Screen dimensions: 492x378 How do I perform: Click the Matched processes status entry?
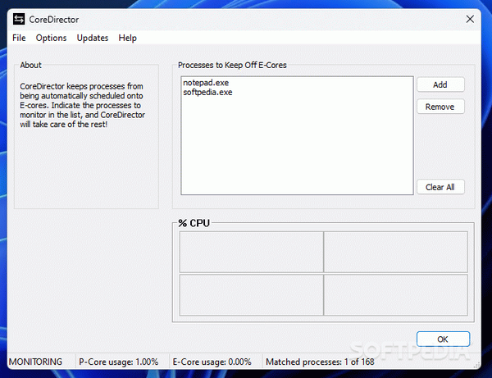(x=320, y=362)
